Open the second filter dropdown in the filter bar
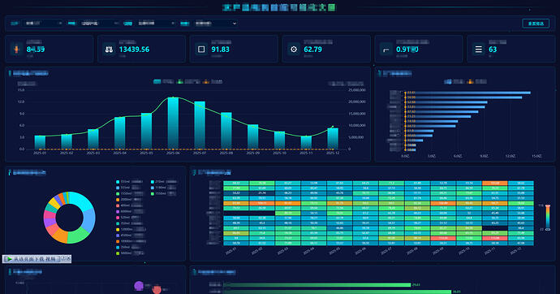560x294 pixels. (99, 24)
